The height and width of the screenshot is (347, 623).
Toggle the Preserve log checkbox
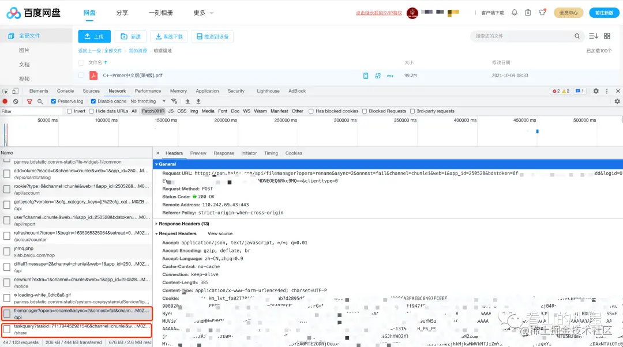[x=53, y=101]
